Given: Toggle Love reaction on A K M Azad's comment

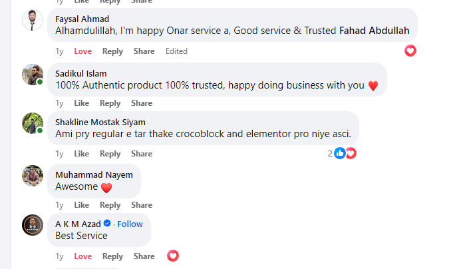Looking at the screenshot, I should [83, 256].
